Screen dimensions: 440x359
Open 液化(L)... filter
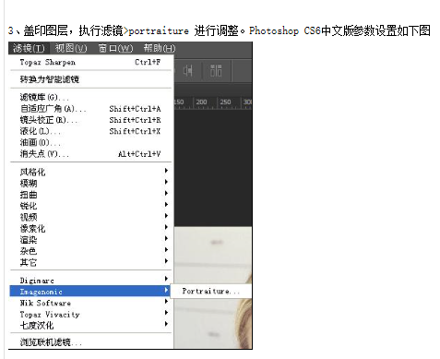pos(90,131)
